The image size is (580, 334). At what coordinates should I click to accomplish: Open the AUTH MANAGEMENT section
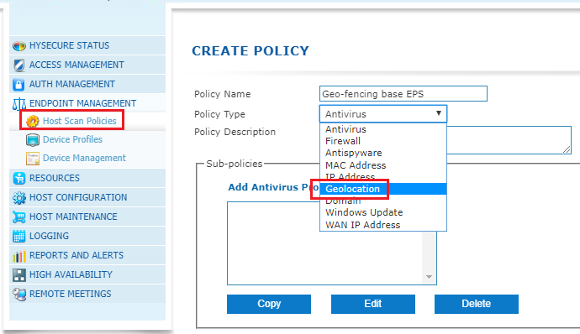[87, 84]
